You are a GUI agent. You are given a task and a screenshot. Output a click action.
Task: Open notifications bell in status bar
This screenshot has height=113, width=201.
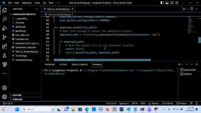tap(197, 103)
